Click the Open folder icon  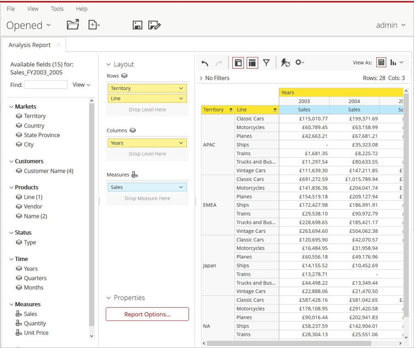(73, 25)
